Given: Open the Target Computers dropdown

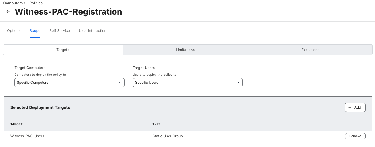Looking at the screenshot, I should point(69,83).
